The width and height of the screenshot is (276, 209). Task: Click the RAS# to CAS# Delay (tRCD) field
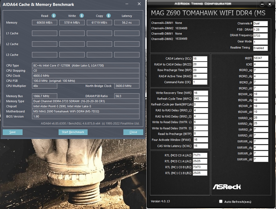[200, 64]
